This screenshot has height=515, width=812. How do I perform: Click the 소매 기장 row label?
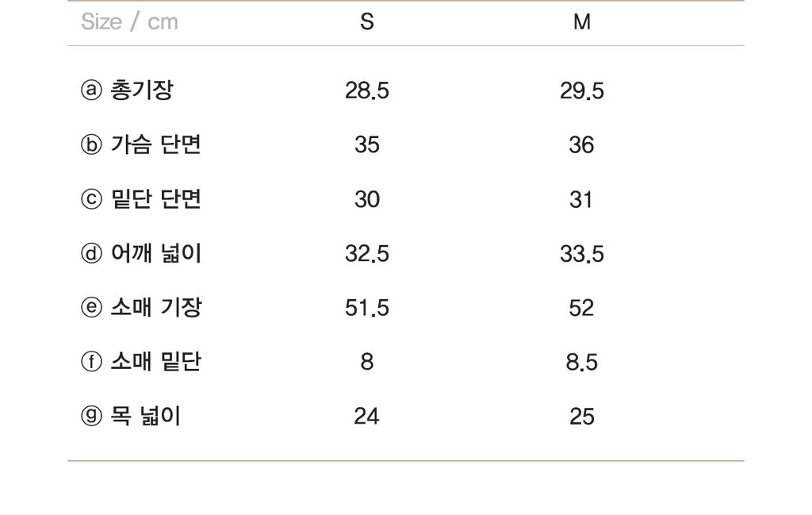156,308
